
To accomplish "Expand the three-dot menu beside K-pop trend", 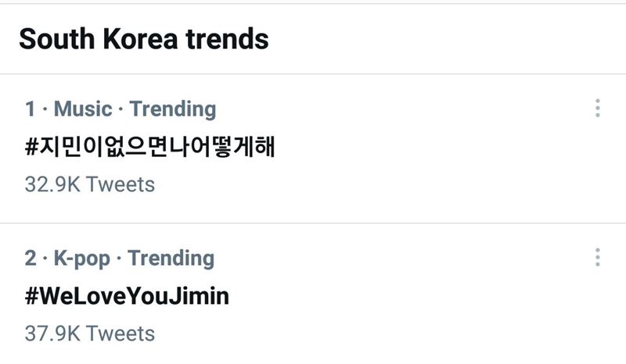I will [597, 258].
